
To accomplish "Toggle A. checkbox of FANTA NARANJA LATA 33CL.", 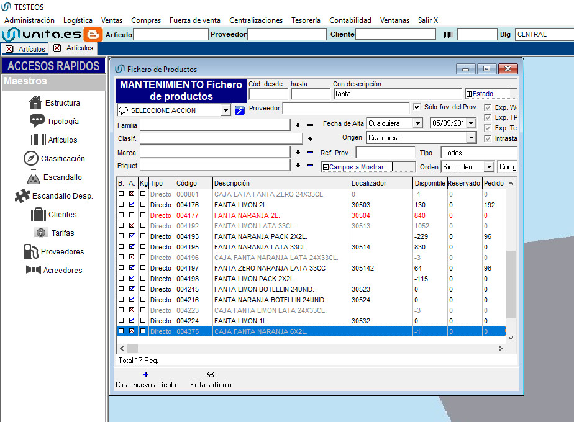I will pyautogui.click(x=132, y=246).
